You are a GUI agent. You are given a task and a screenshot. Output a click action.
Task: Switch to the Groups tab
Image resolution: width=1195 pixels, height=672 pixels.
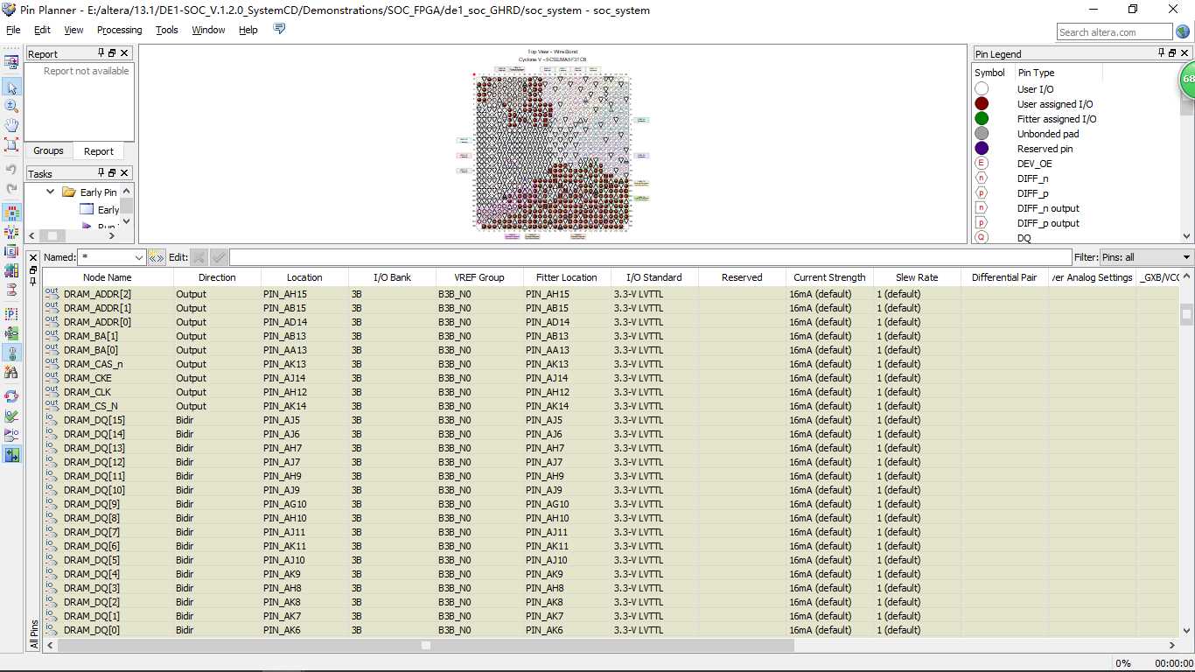48,150
